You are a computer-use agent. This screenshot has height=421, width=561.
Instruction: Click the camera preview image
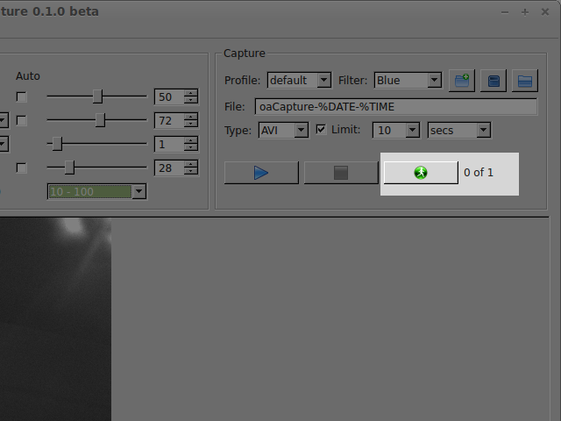coord(55,319)
